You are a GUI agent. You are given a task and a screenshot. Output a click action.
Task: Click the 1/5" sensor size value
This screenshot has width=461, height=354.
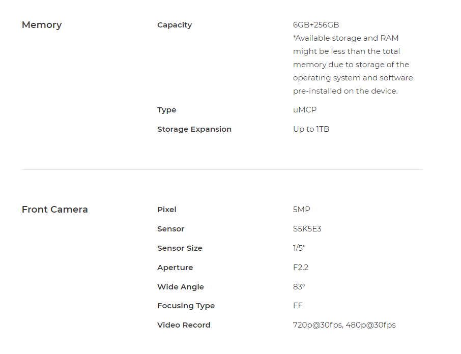pos(299,248)
